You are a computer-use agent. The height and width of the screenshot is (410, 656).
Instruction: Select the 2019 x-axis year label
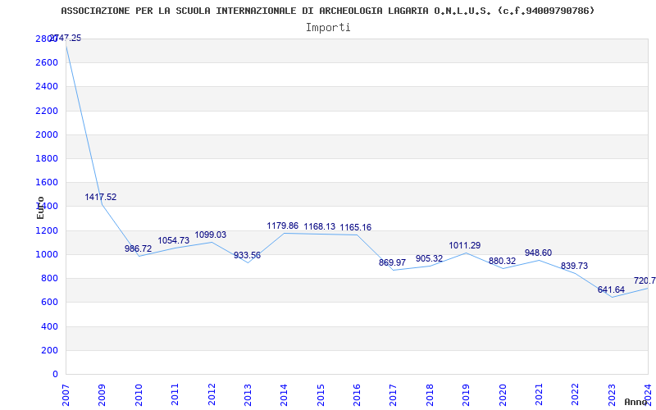click(x=466, y=394)
